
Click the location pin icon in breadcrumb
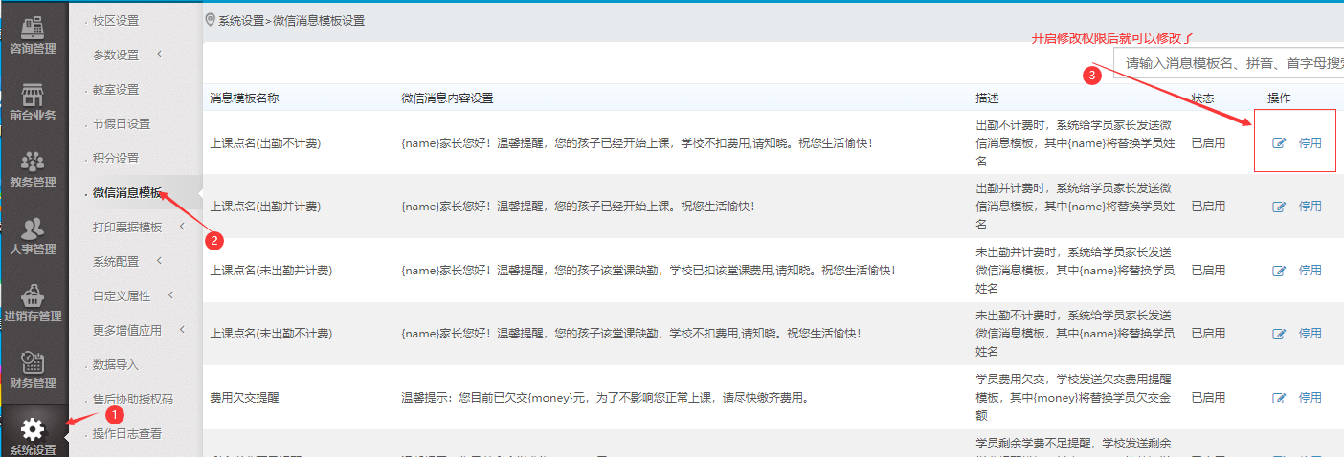pos(210,19)
